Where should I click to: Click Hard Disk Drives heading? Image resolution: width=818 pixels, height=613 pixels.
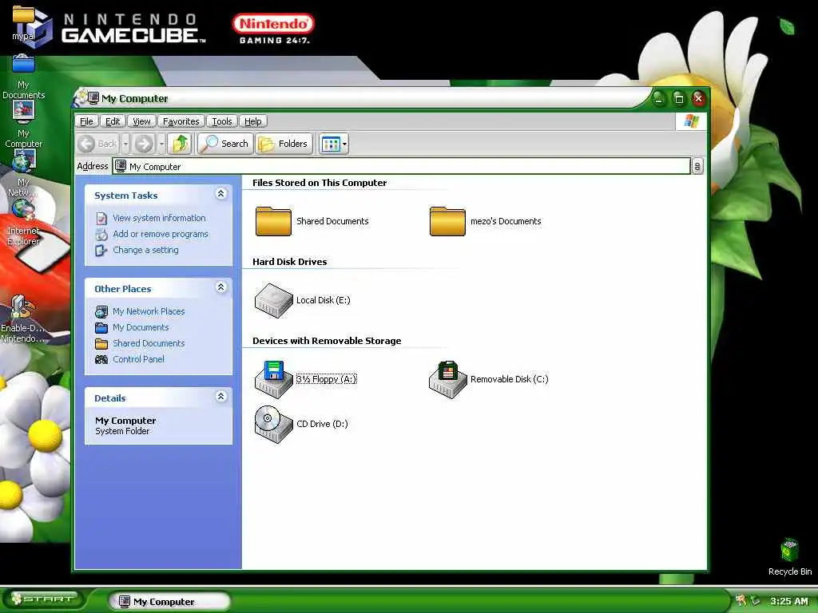tap(289, 262)
